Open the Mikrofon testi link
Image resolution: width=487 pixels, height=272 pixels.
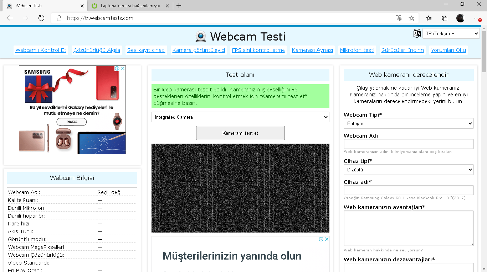[x=357, y=50]
